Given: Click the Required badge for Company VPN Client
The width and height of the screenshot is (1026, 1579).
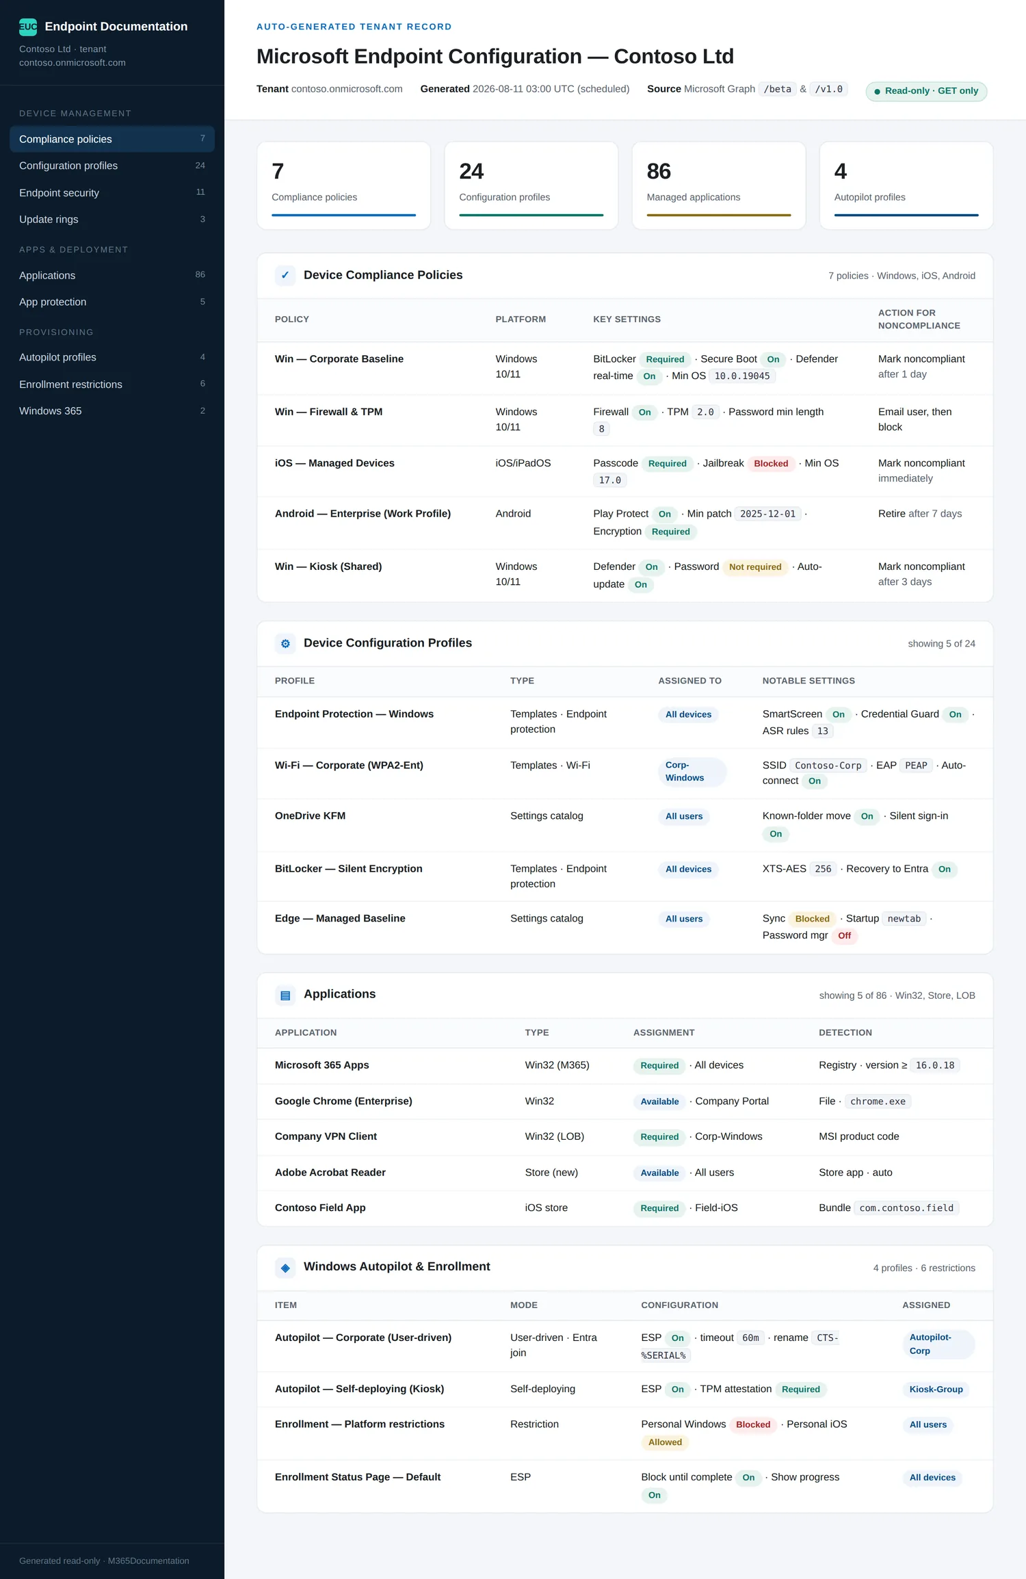Looking at the screenshot, I should (659, 1137).
